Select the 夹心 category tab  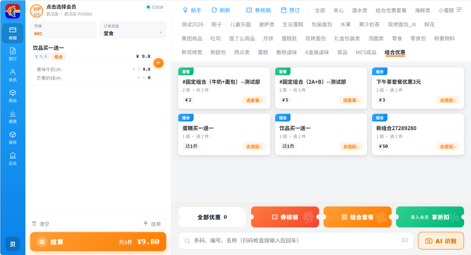pos(338,11)
